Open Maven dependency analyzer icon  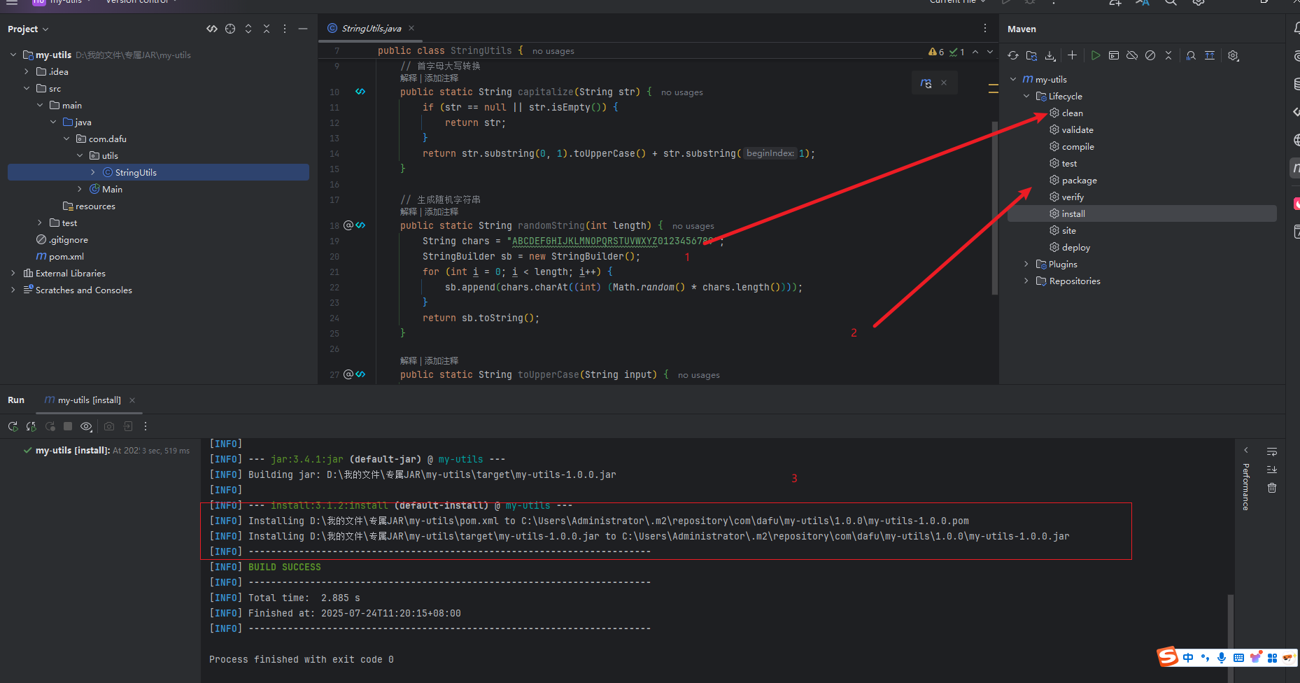[x=1191, y=55]
